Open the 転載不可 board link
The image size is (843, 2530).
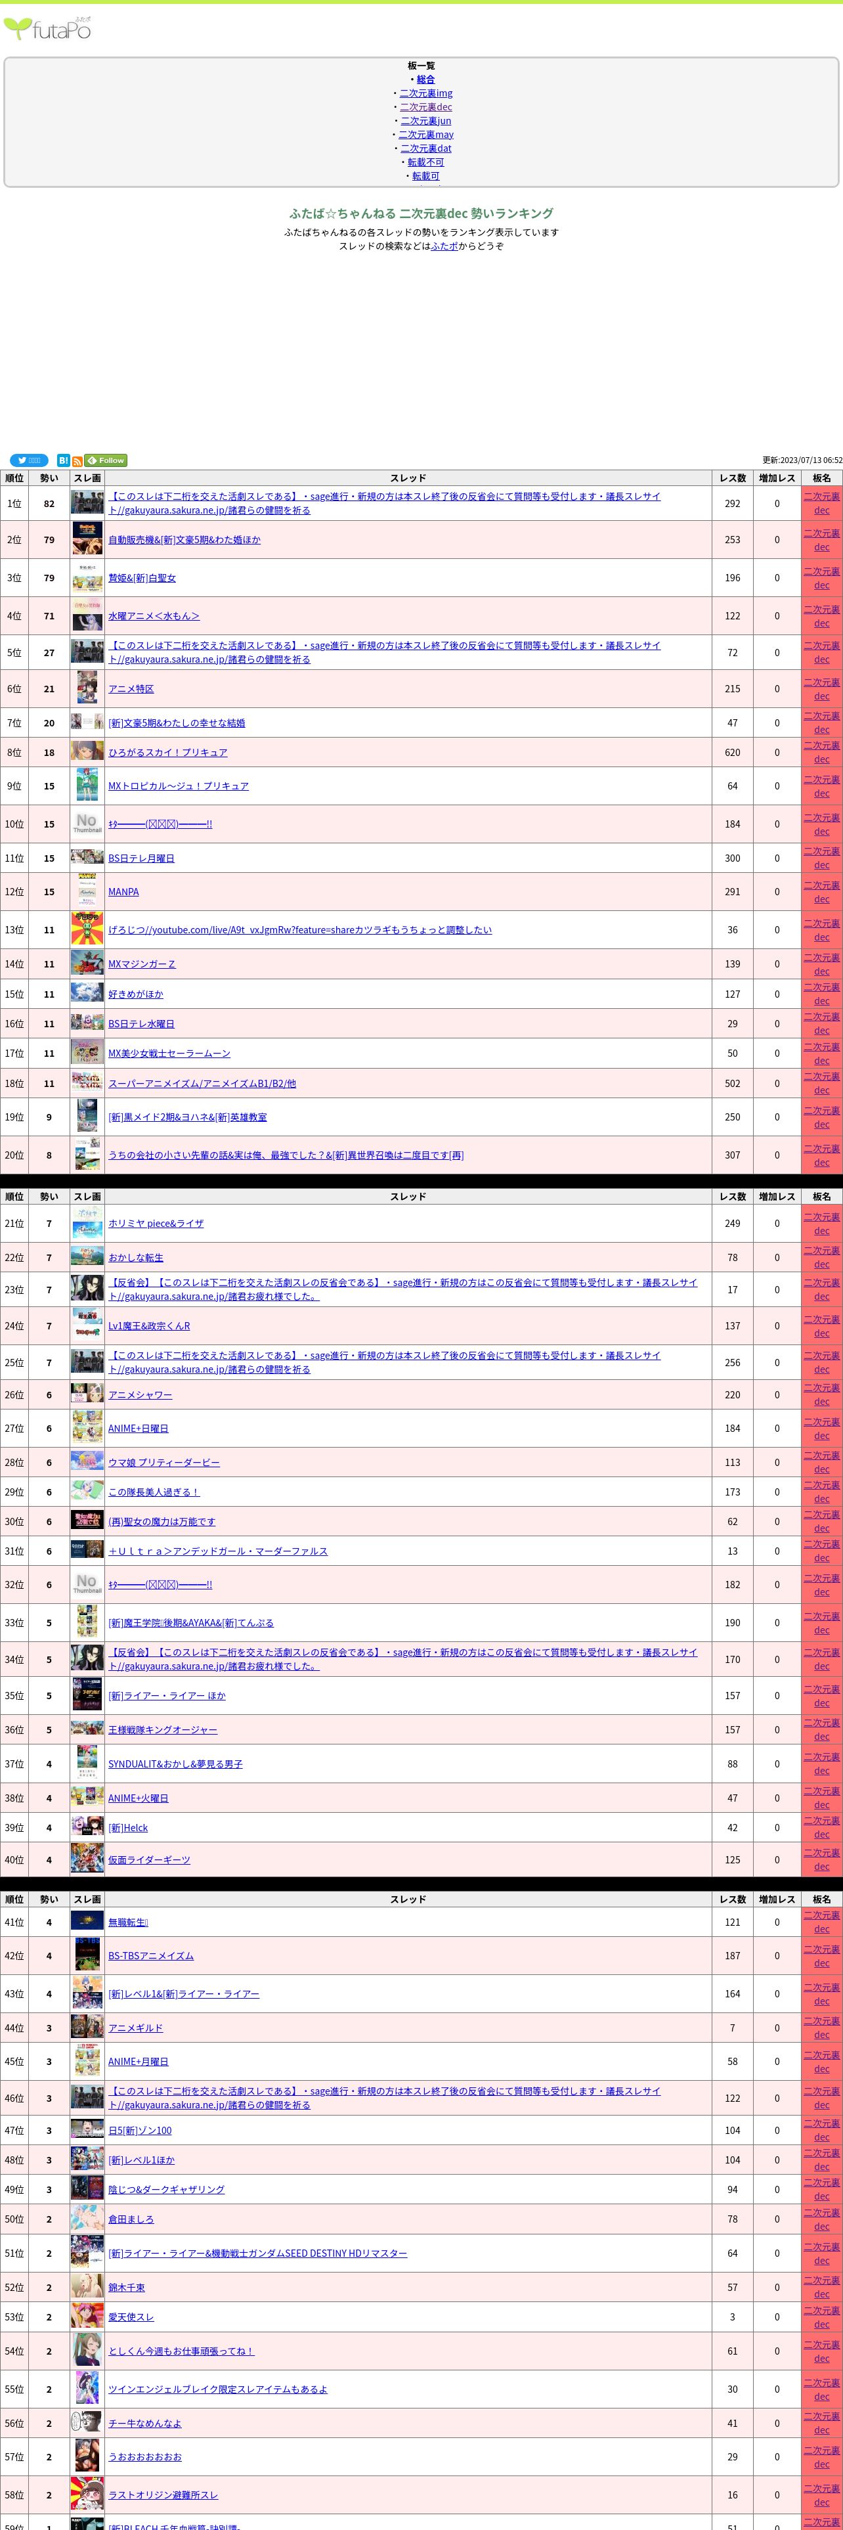click(x=426, y=162)
